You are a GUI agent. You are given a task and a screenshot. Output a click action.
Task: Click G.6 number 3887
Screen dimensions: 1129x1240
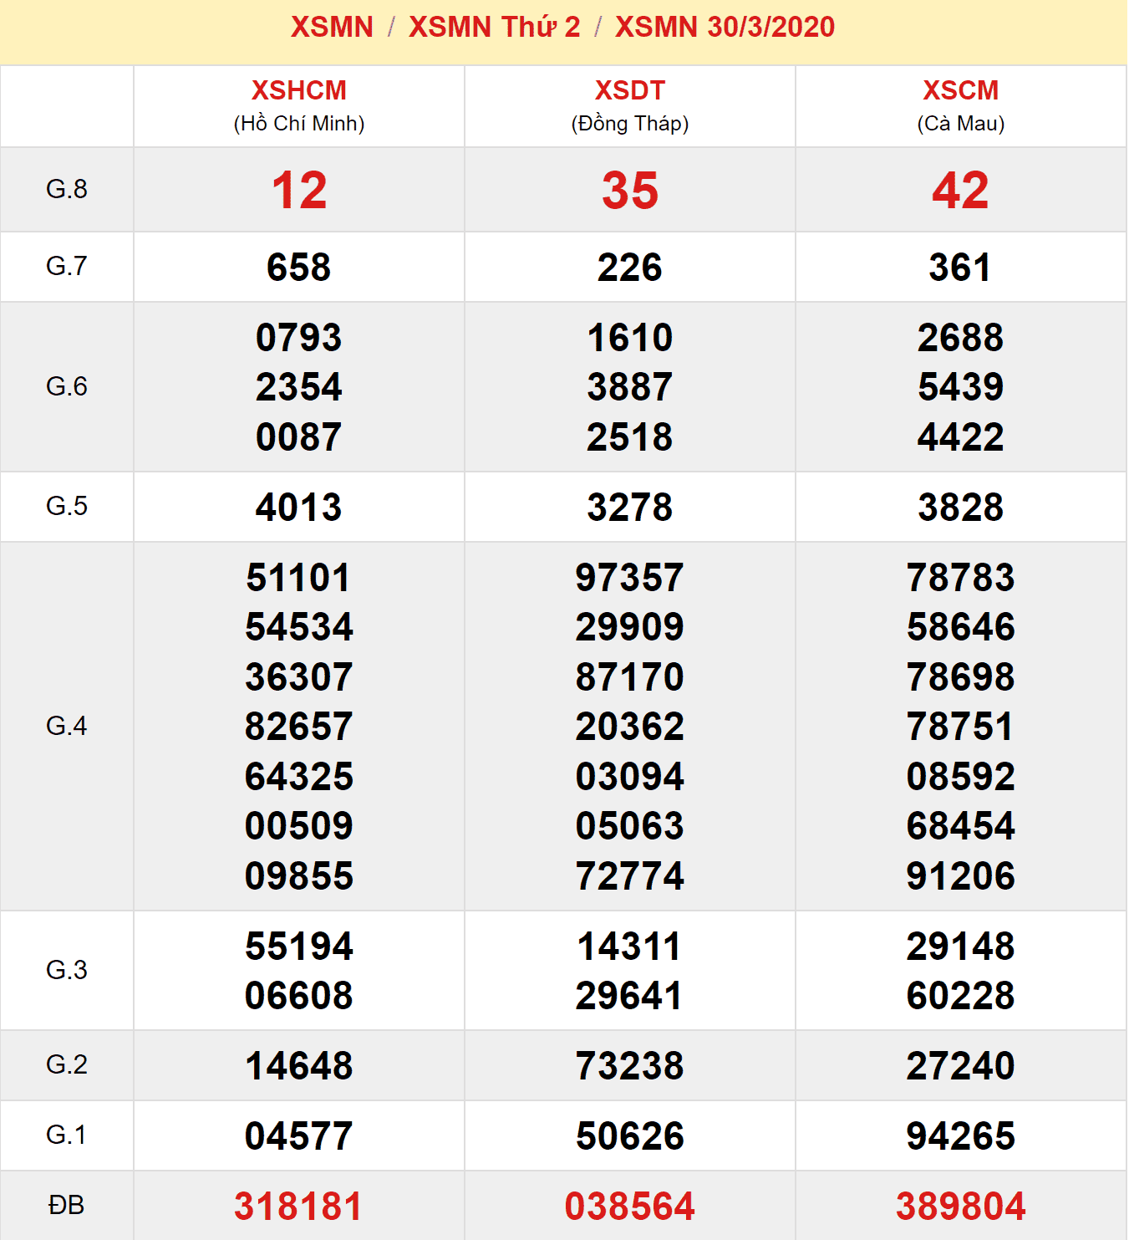coord(630,387)
